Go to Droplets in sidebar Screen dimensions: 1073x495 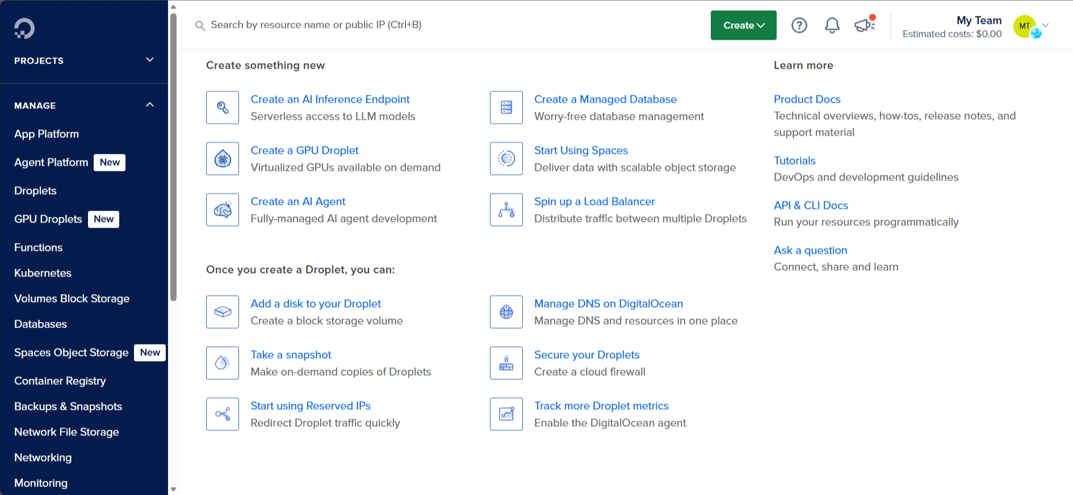(35, 191)
